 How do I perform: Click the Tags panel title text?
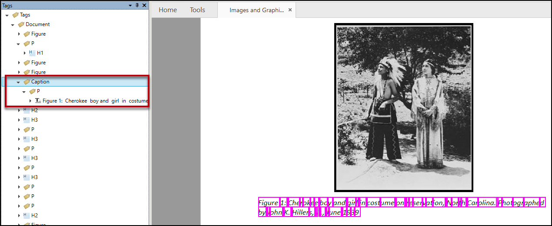pyautogui.click(x=7, y=5)
